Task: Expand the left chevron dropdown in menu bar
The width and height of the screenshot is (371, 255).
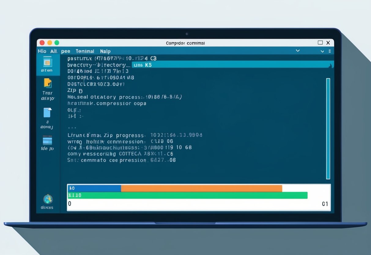Action: pos(298,51)
